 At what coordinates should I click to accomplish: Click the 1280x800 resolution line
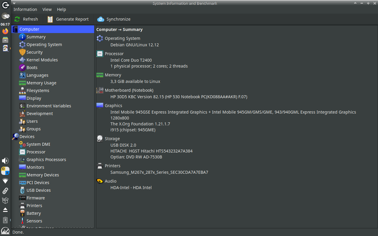[x=120, y=118]
